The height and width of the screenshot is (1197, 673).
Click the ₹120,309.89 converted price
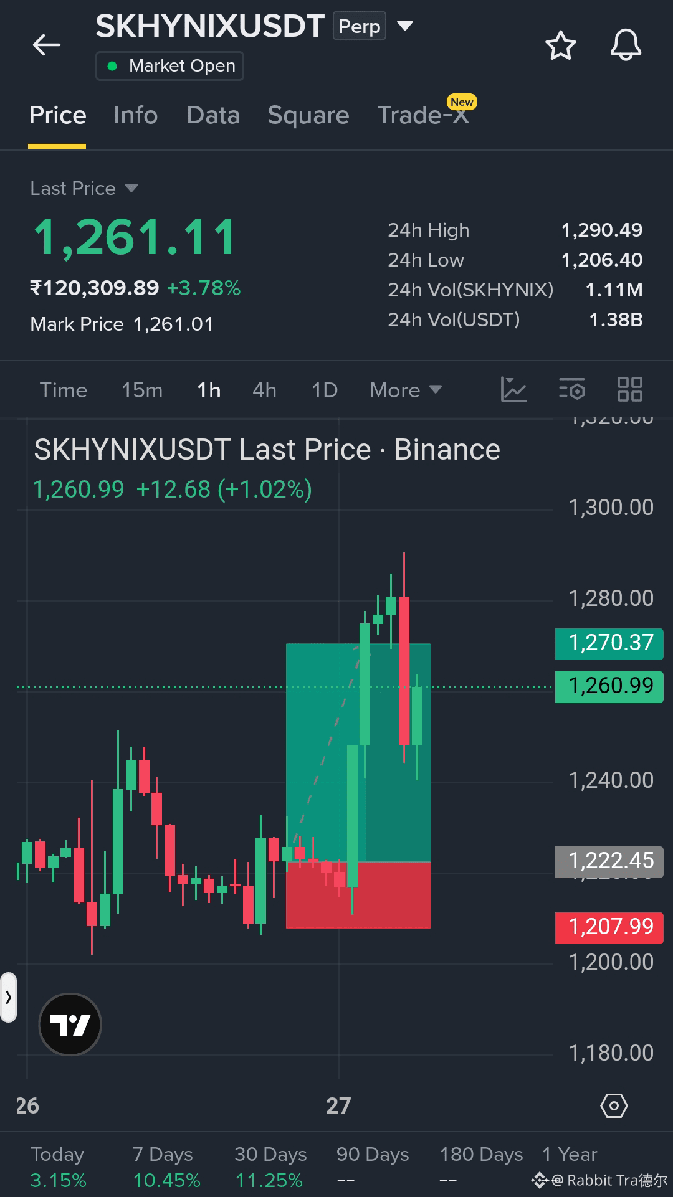tap(95, 288)
